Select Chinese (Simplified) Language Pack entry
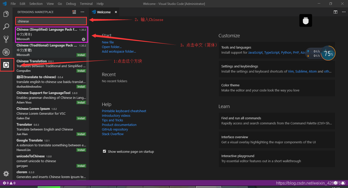Viewport: 348px width, 188px height. point(51,34)
